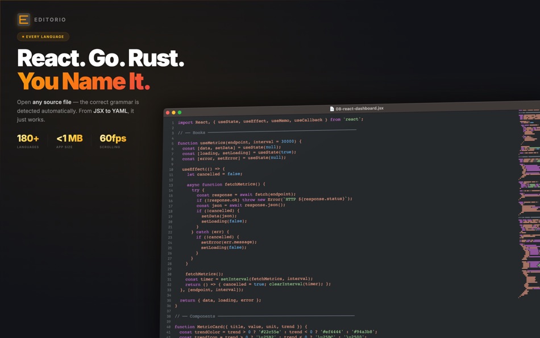Viewport: 540px width, 338px height.
Task: Click the 08-react-dashboard.jsx window title
Action: (359, 108)
